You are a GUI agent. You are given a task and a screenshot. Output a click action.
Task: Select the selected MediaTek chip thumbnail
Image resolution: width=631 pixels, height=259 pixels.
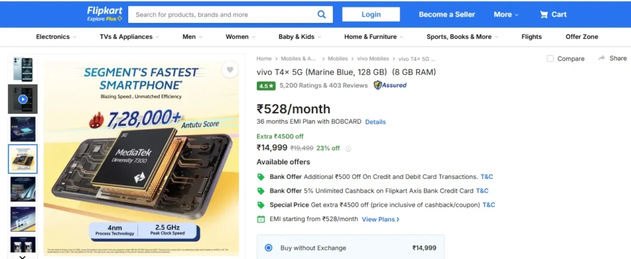point(23,159)
